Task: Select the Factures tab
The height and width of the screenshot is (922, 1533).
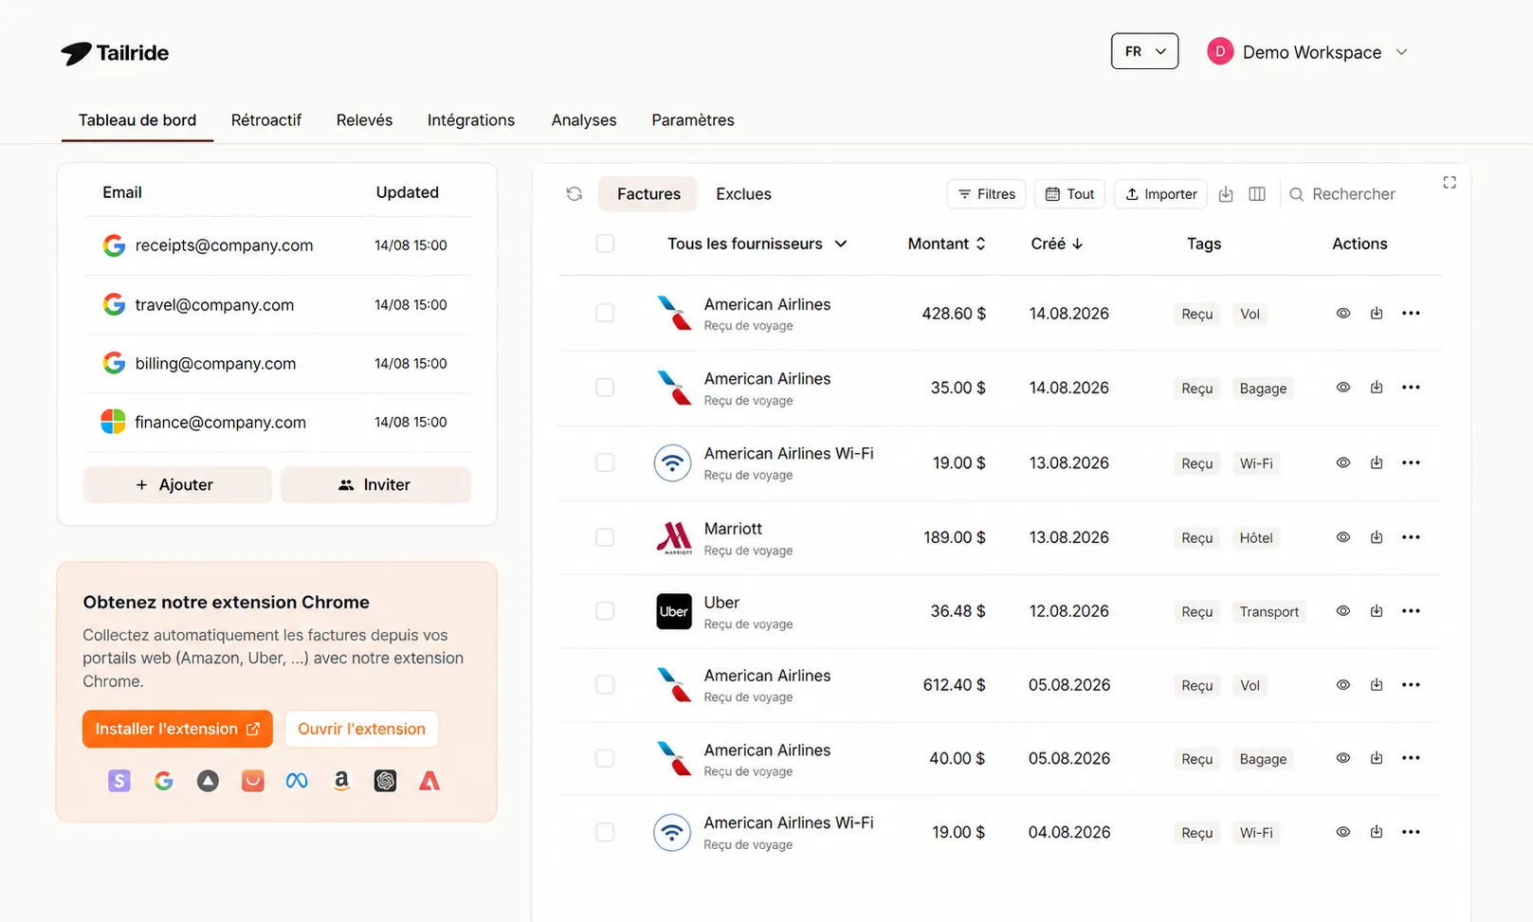Action: pos(648,193)
